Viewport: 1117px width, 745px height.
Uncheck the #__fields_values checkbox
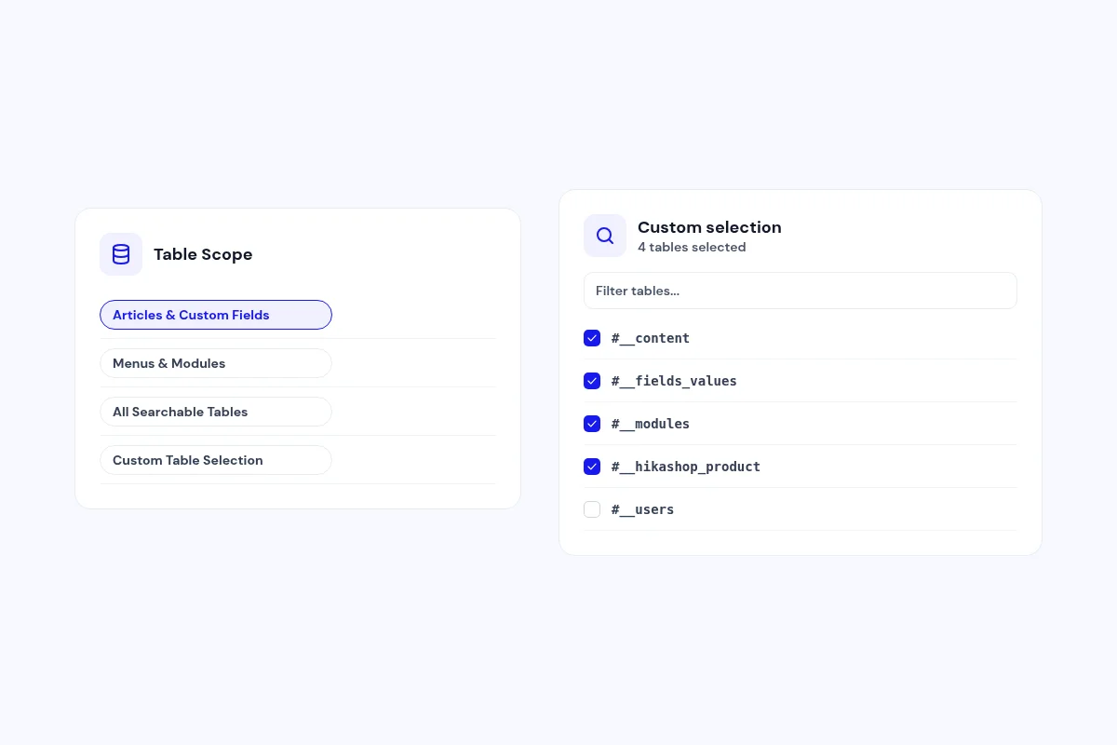coord(592,381)
